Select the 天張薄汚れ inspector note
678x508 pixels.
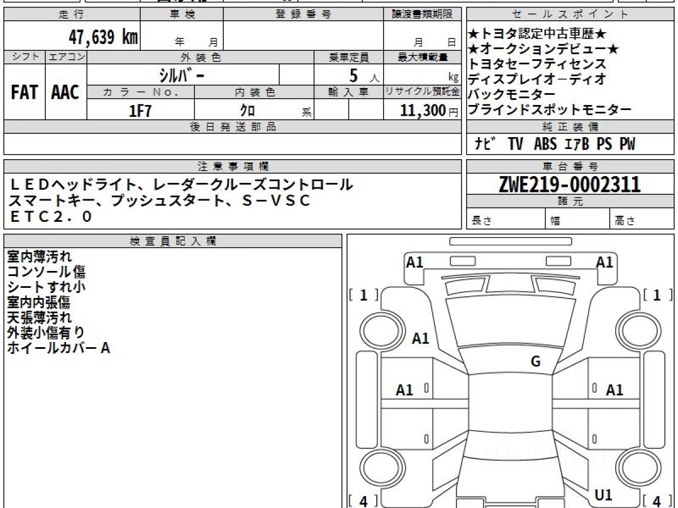[40, 318]
